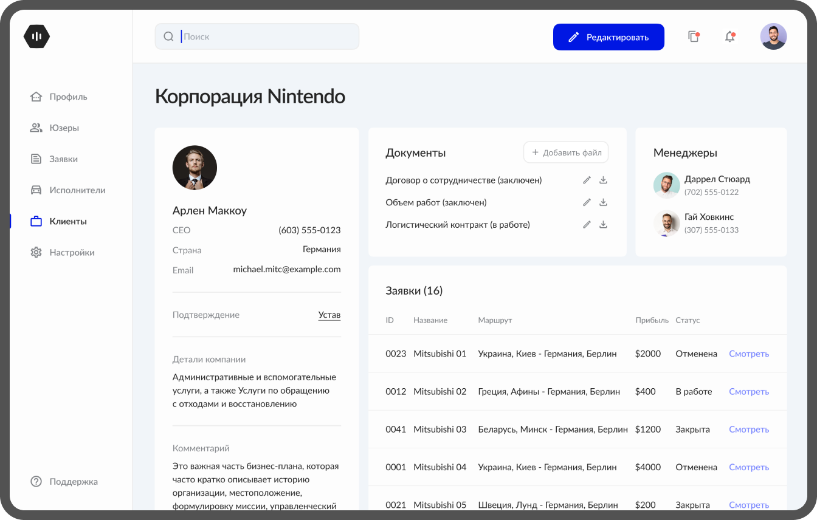Click Даррел Стюард's avatar
Viewport: 817px width, 520px height.
point(666,185)
